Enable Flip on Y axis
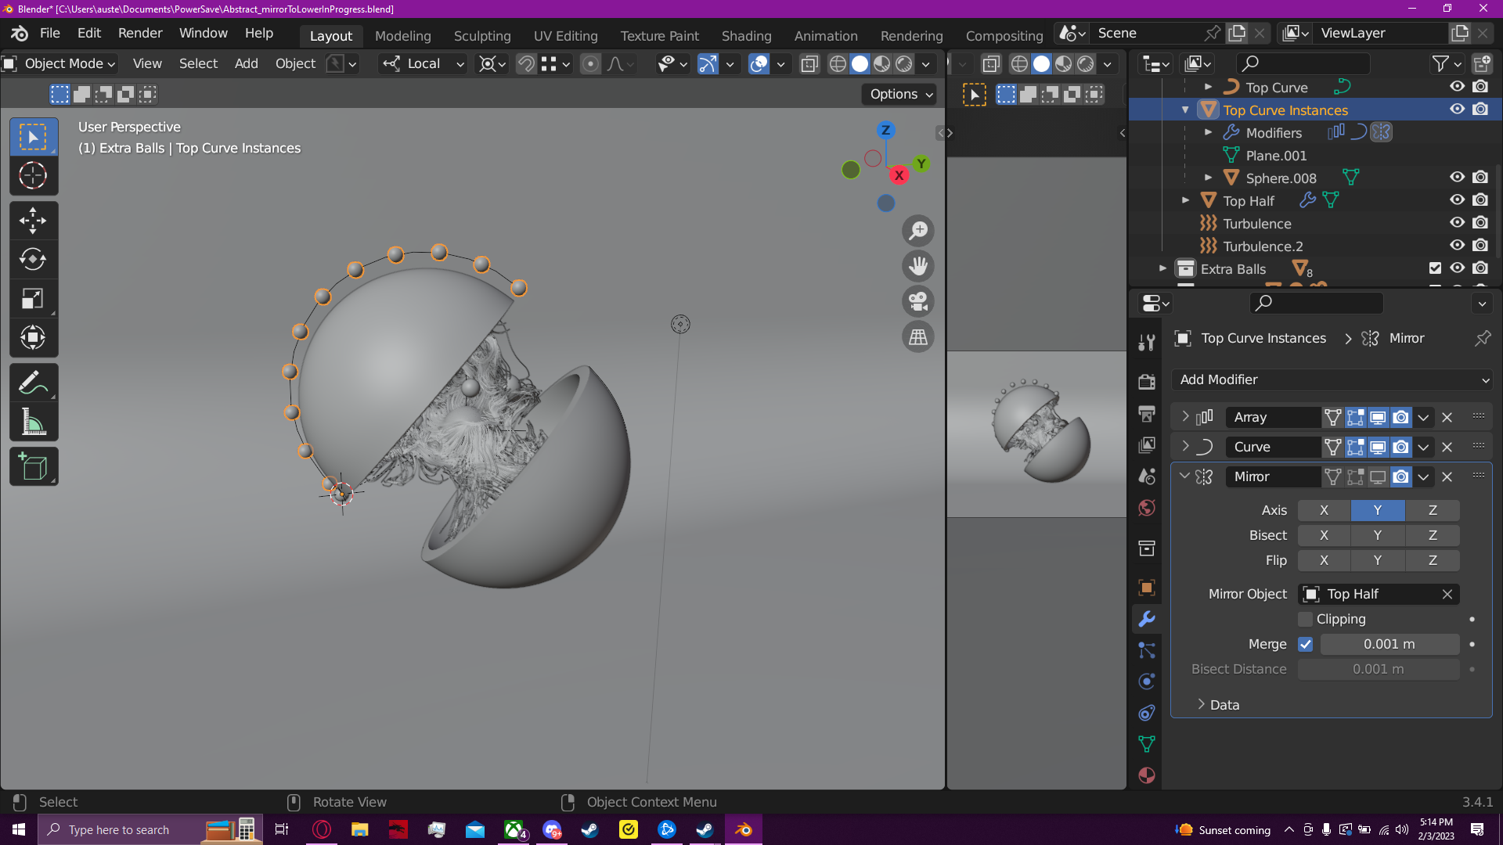The image size is (1503, 845). 1378,560
